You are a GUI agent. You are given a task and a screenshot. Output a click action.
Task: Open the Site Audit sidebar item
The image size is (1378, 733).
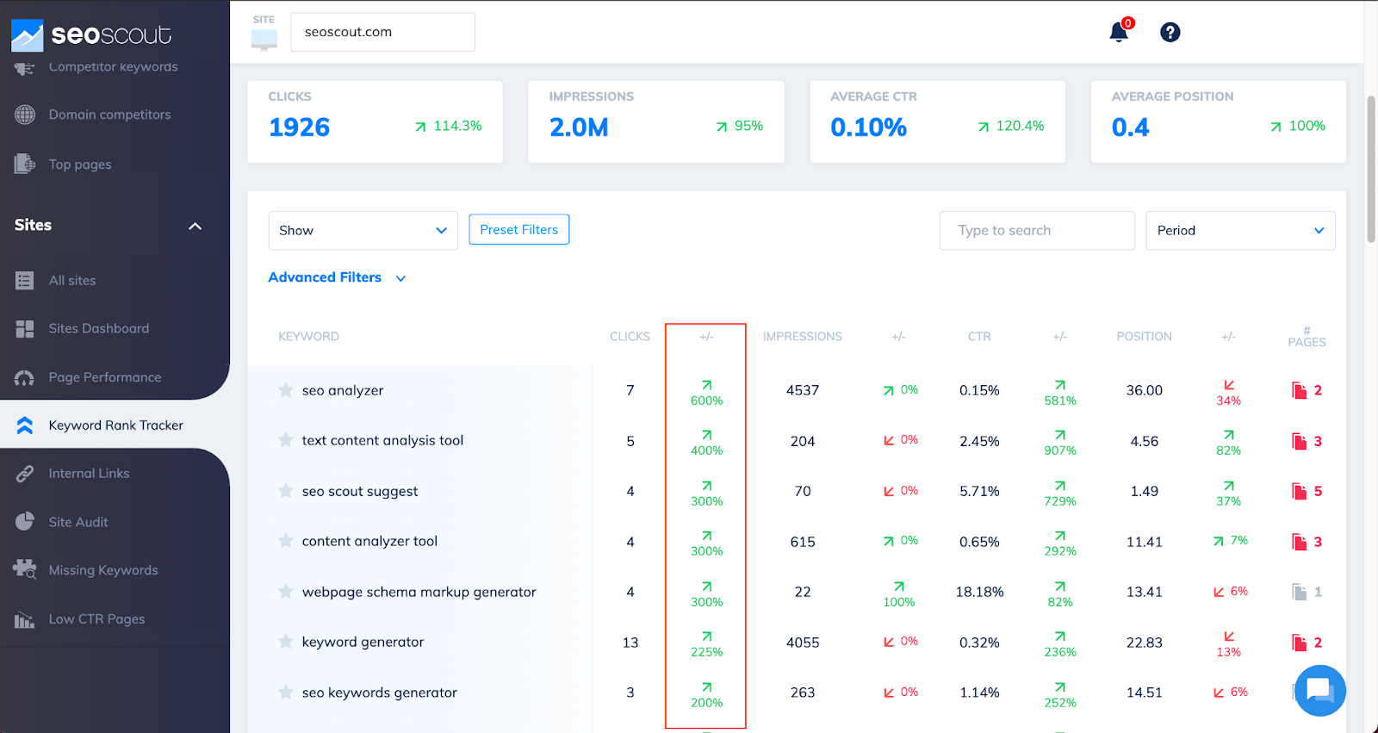[78, 522]
